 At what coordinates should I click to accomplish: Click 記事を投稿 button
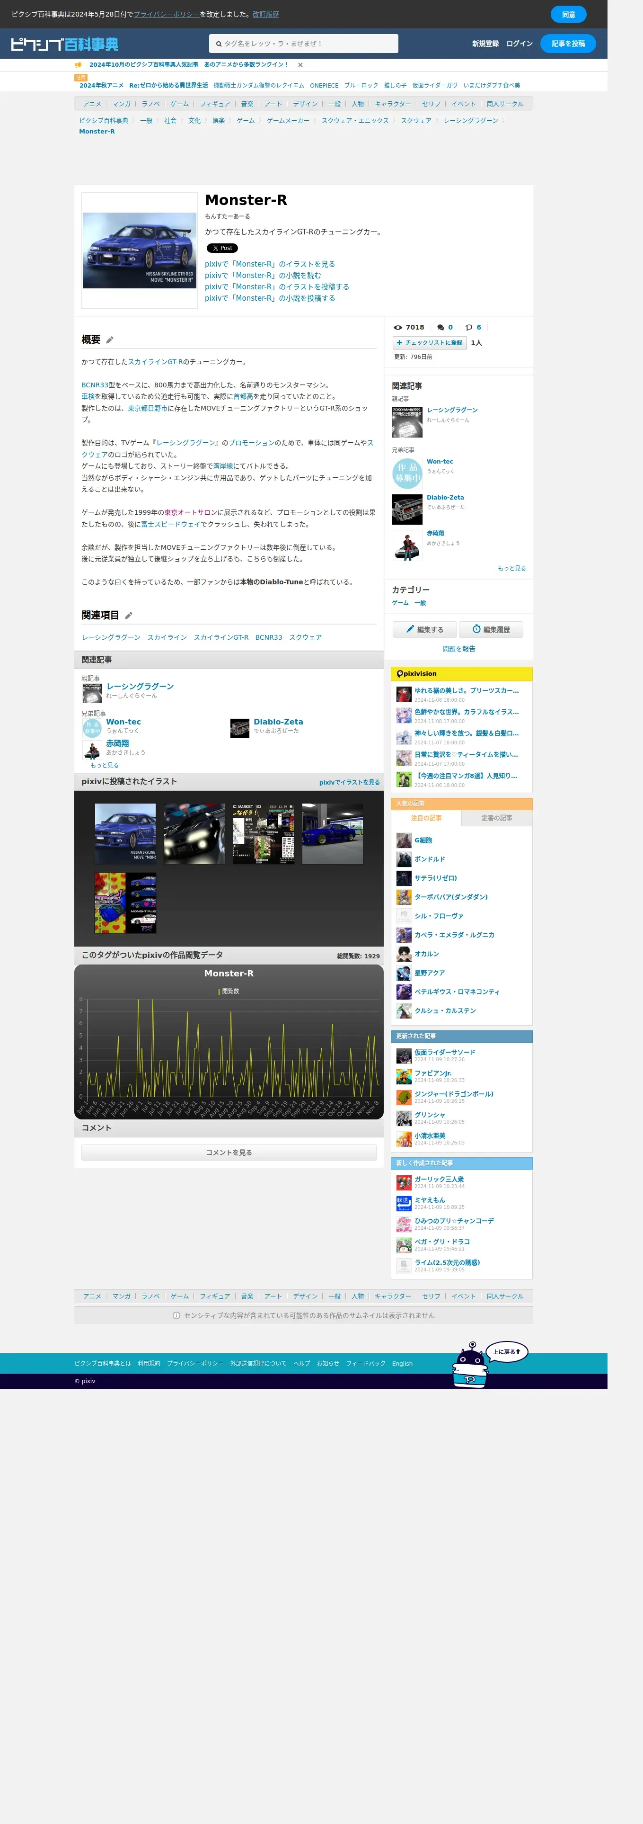568,44
